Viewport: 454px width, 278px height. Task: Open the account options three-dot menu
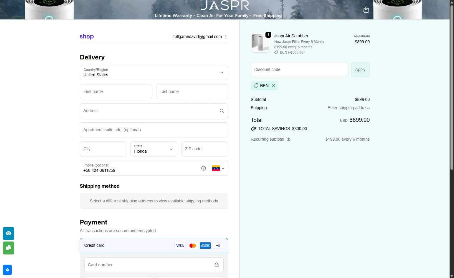coord(226,37)
